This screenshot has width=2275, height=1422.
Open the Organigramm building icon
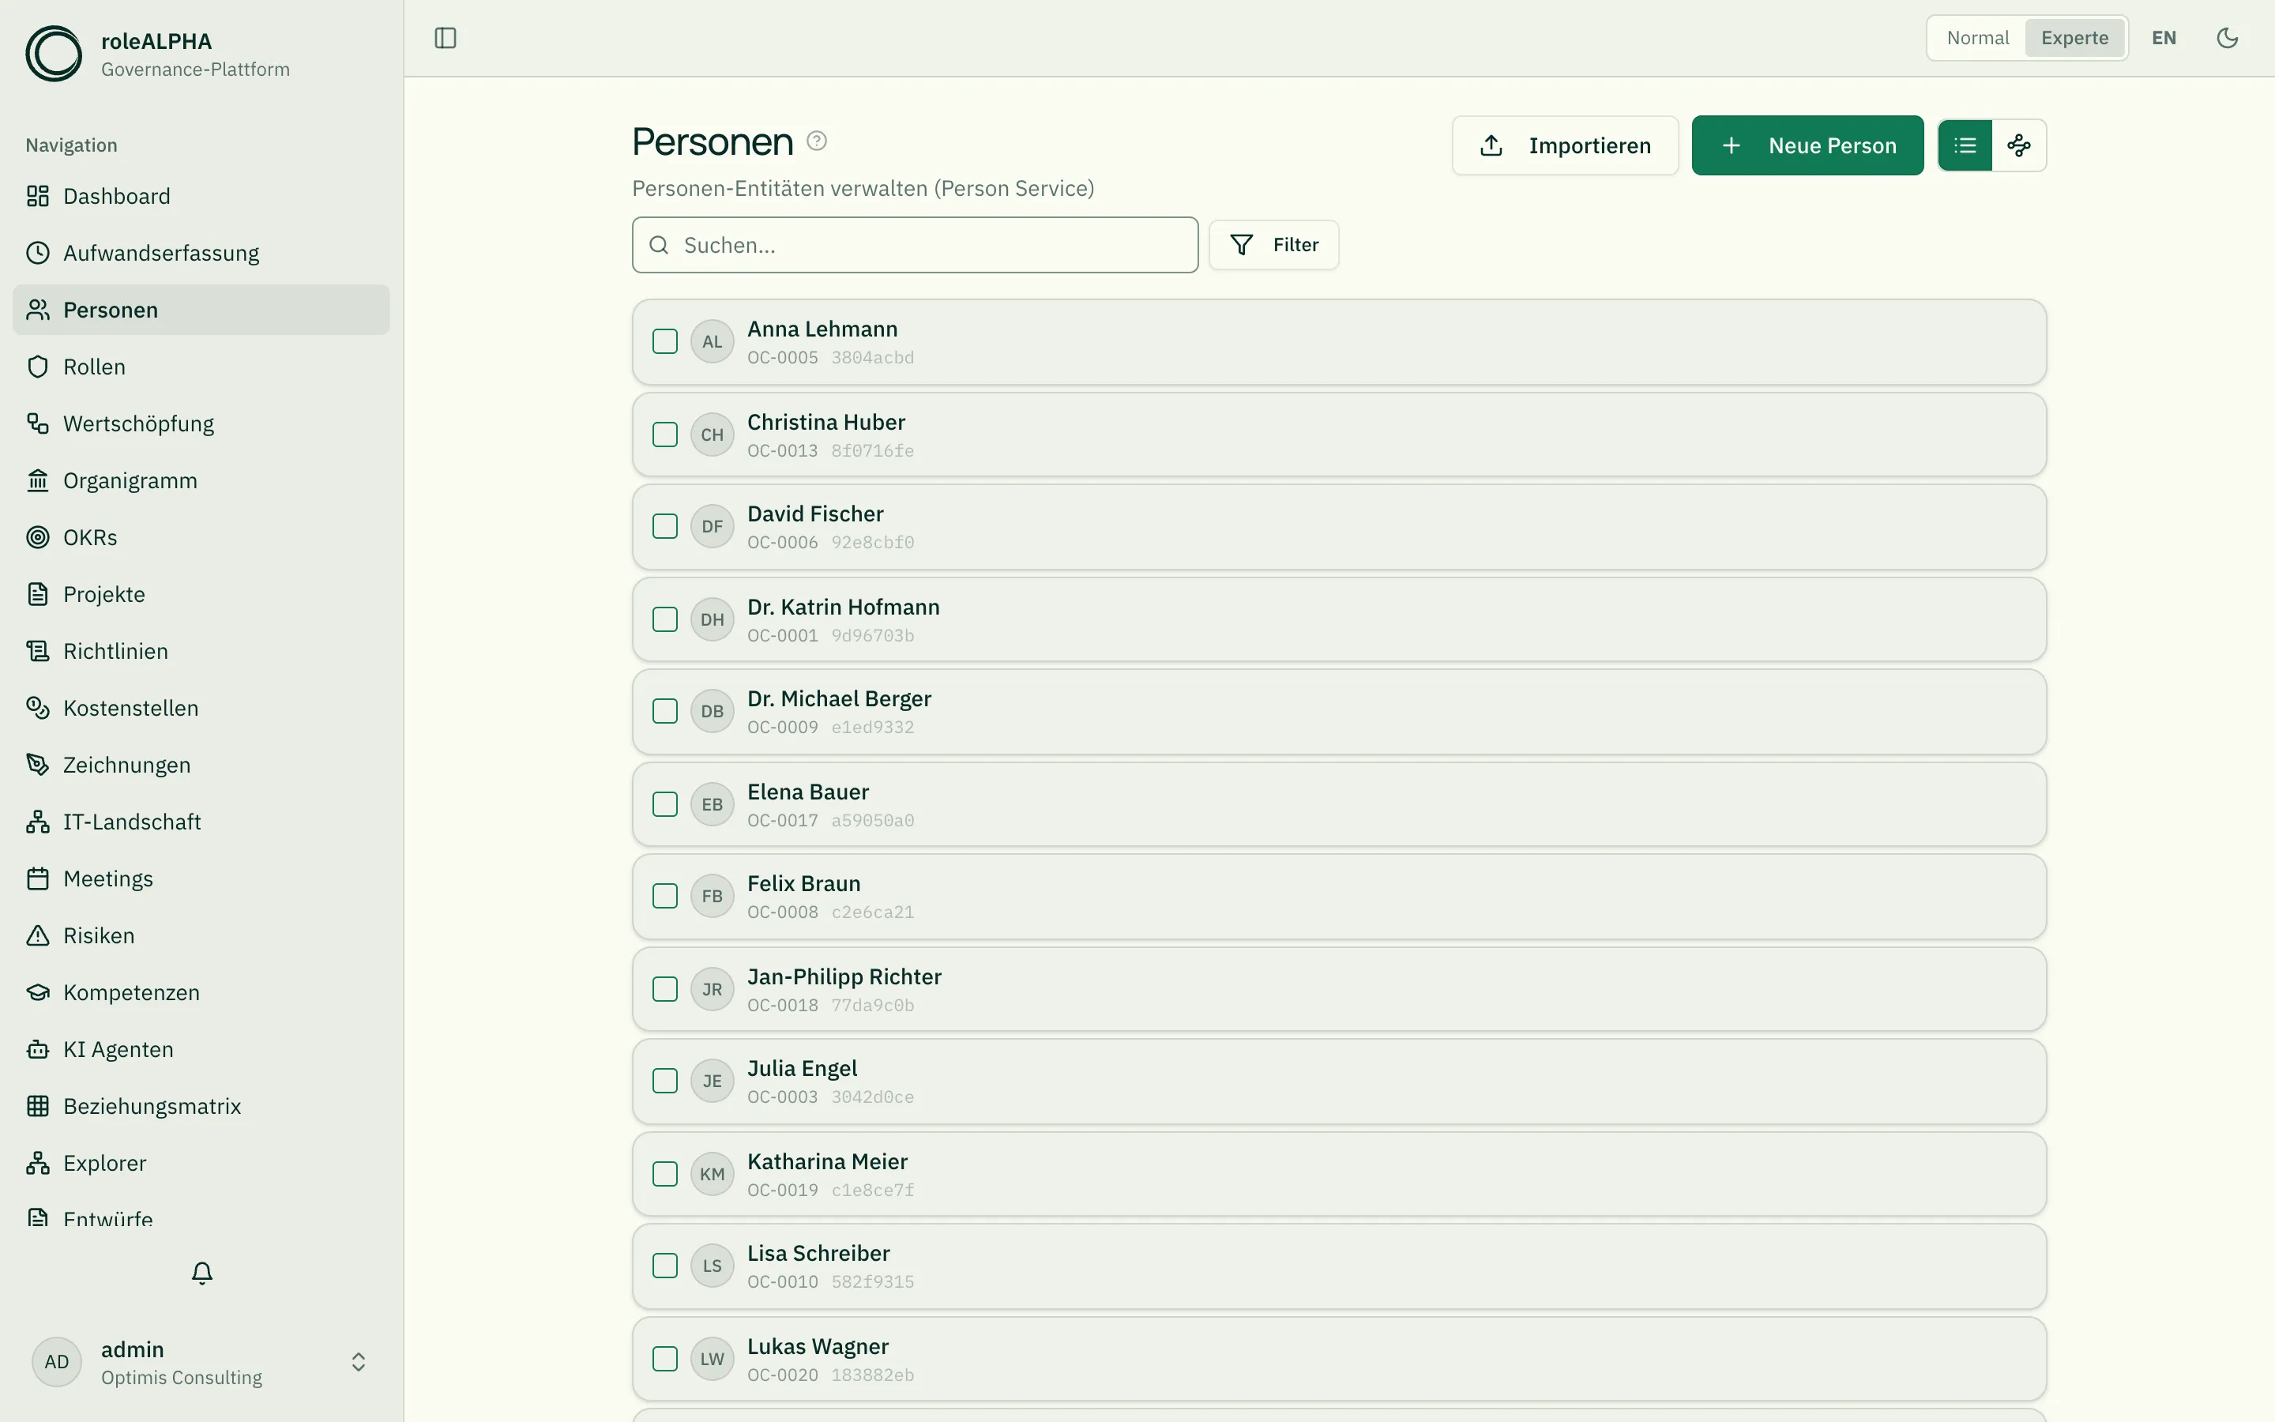(38, 480)
